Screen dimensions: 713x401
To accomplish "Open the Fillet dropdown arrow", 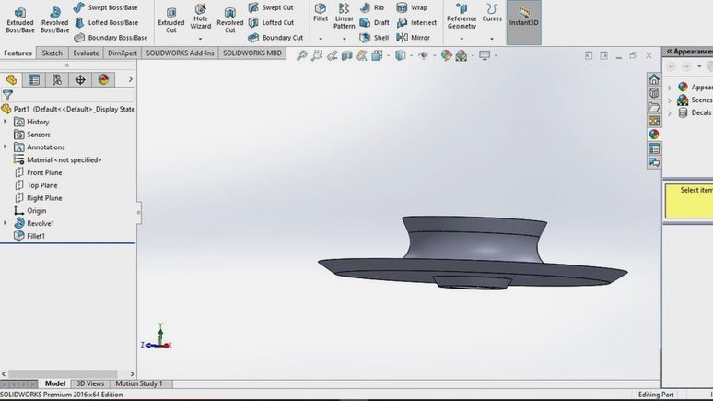I will pyautogui.click(x=321, y=39).
